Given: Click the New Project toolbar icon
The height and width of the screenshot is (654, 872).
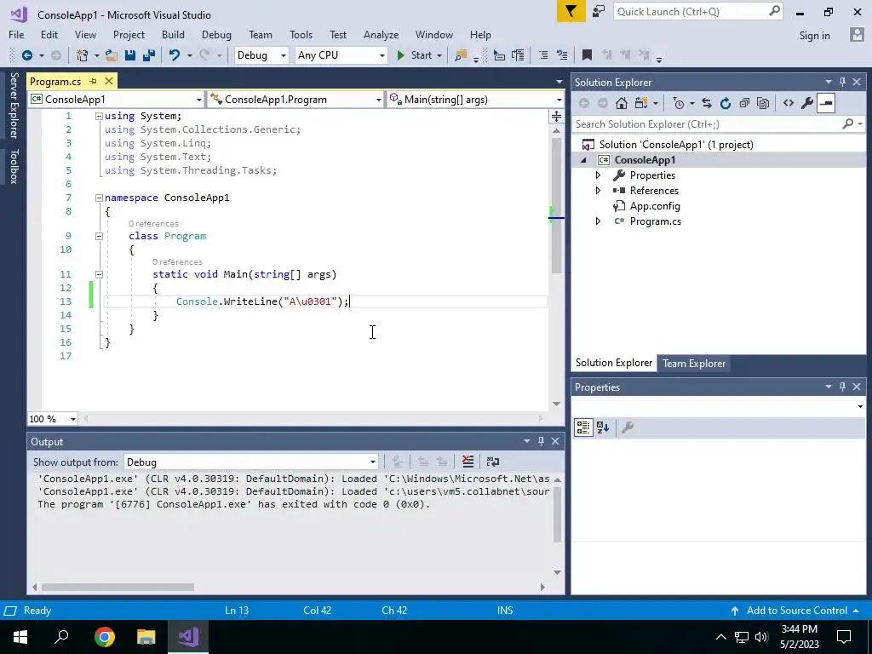Looking at the screenshot, I should 82,55.
